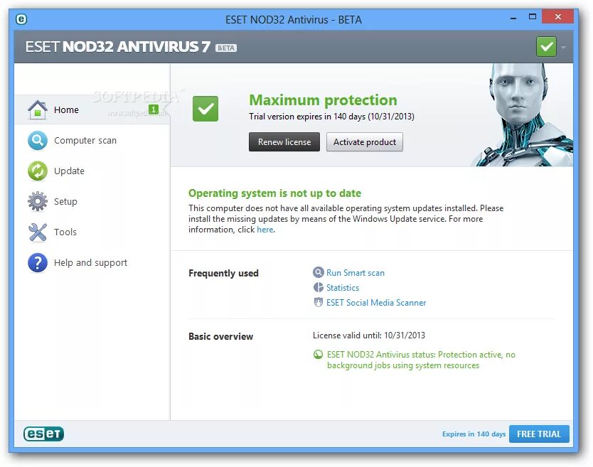Maximize the ESET window
Image resolution: width=593 pixels, height=467 pixels.
[x=532, y=16]
